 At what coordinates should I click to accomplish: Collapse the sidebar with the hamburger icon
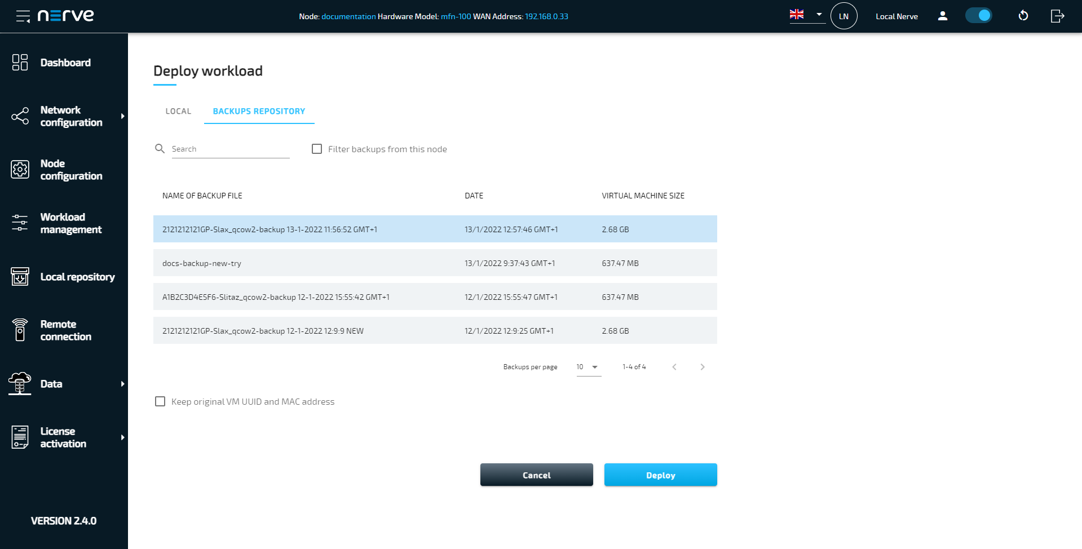tap(21, 16)
